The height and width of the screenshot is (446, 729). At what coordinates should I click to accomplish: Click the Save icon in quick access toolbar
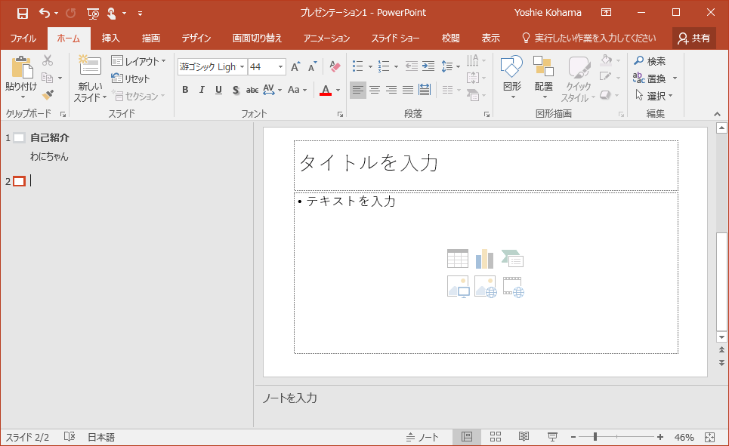(23, 13)
